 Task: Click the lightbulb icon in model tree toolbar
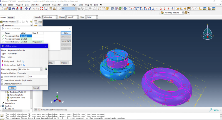tap(31, 22)
